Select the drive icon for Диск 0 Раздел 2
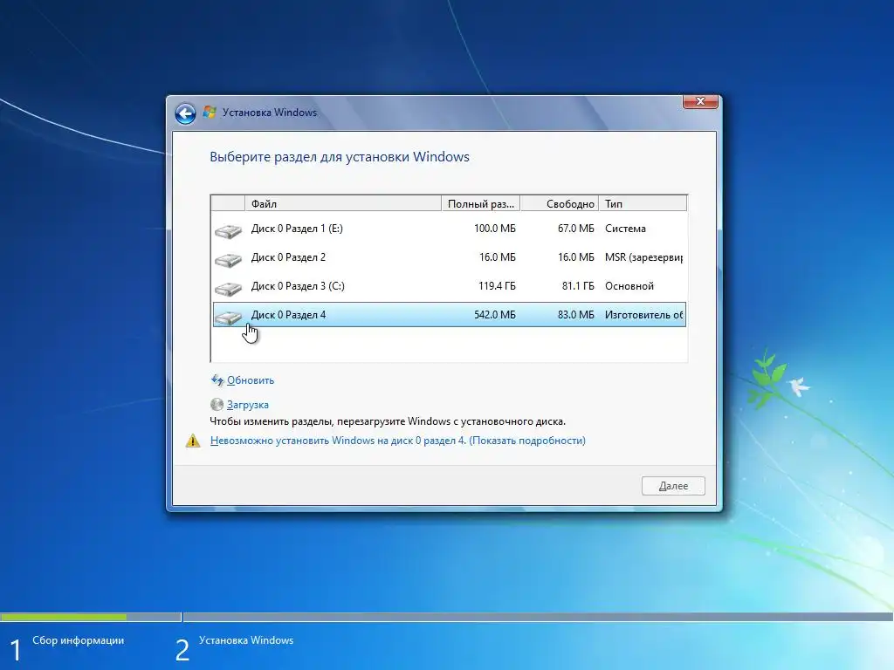 click(229, 260)
